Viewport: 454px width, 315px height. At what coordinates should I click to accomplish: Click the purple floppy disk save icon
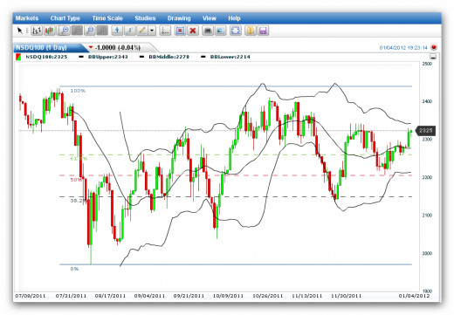tap(263, 31)
